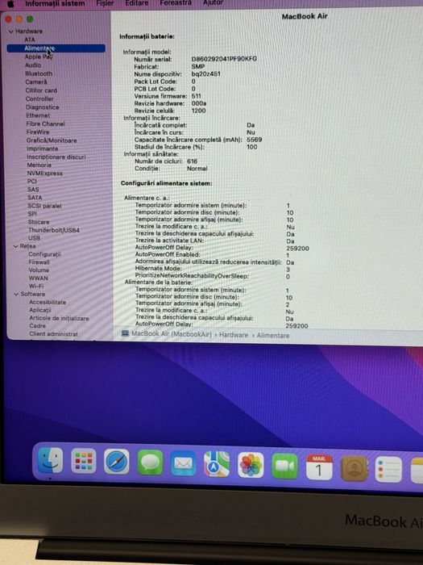Screen dimensions: 423x565
Task: Select ATA in the sidebar
Action: 30,40
